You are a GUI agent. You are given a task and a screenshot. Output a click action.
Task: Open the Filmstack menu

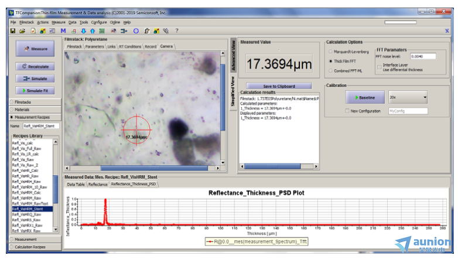(26, 22)
